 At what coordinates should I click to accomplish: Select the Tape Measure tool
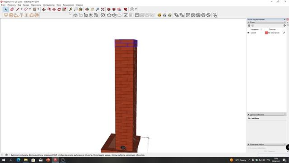tap(71, 9)
